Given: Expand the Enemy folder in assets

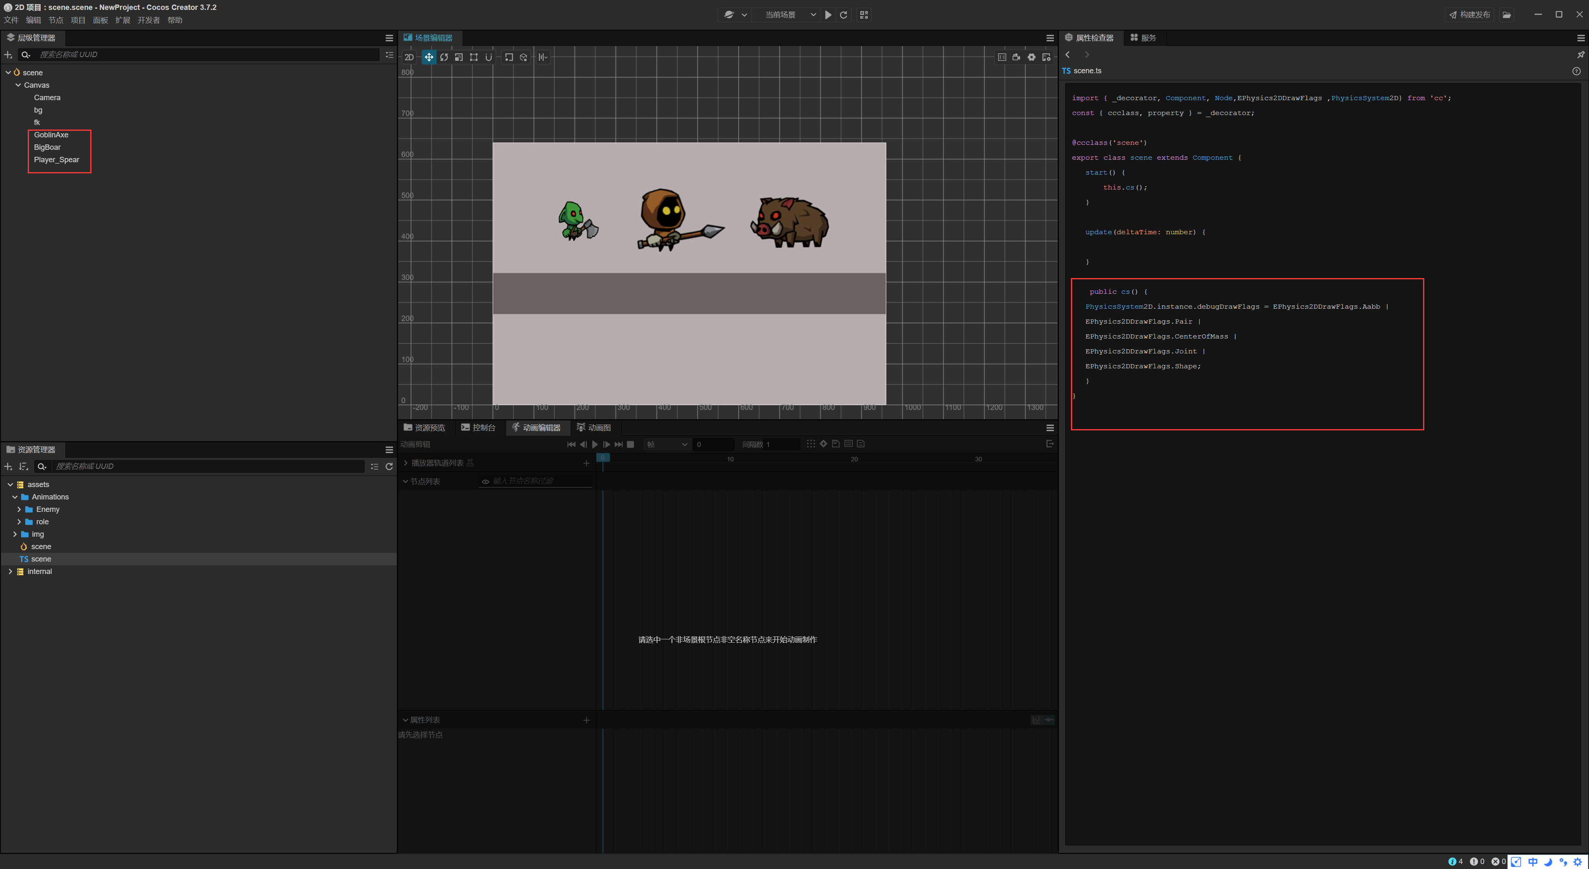Looking at the screenshot, I should point(19,509).
